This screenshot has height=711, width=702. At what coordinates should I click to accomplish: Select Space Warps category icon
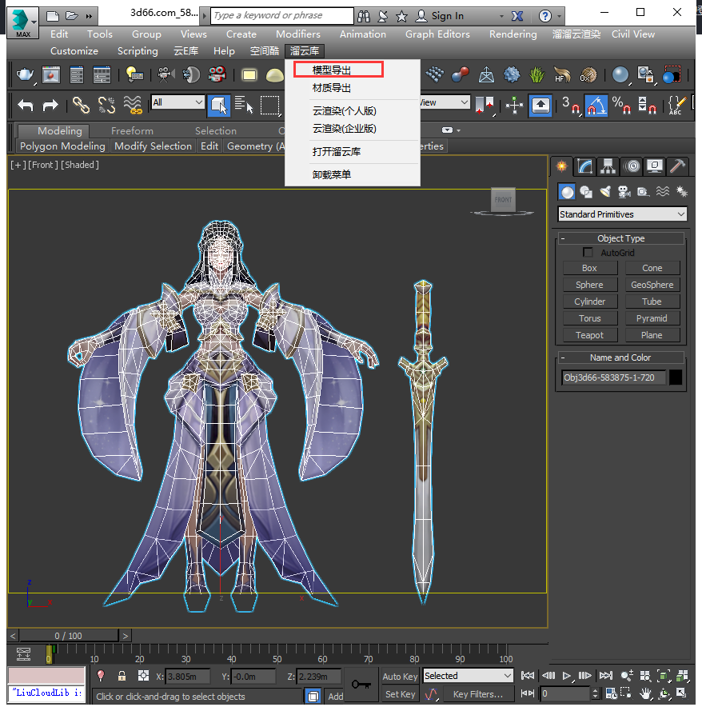point(663,192)
